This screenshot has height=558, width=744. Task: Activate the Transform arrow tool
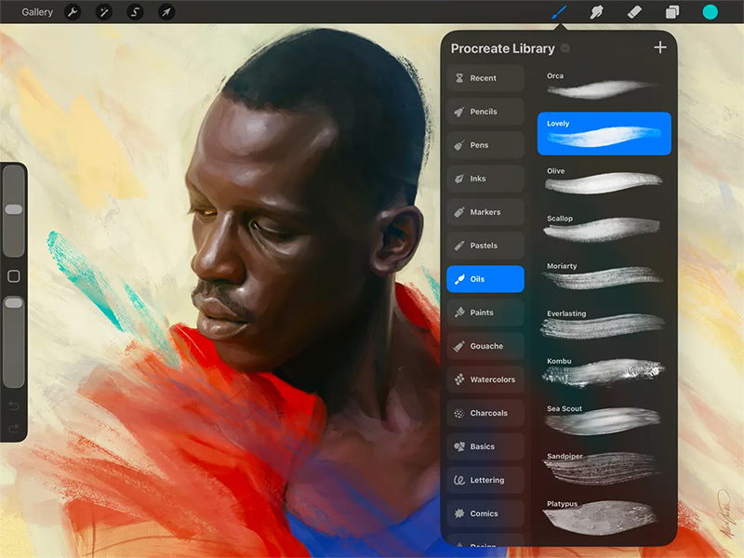point(166,12)
